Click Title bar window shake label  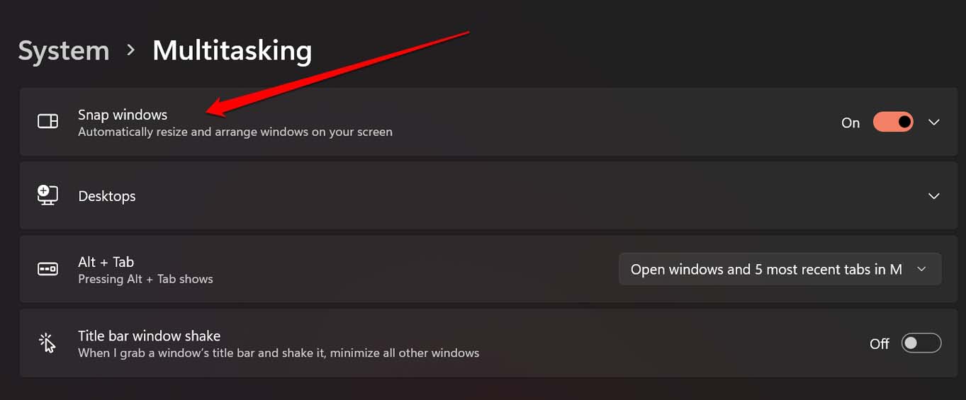(x=149, y=336)
